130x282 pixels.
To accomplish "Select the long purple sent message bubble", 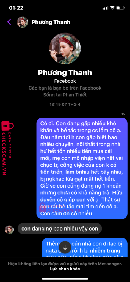I will point(82,168).
